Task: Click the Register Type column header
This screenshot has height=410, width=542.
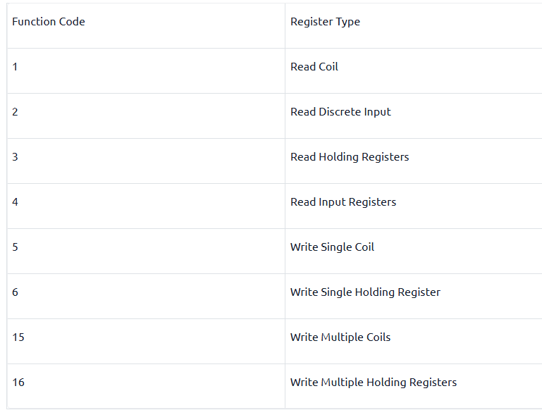Action: click(x=325, y=22)
